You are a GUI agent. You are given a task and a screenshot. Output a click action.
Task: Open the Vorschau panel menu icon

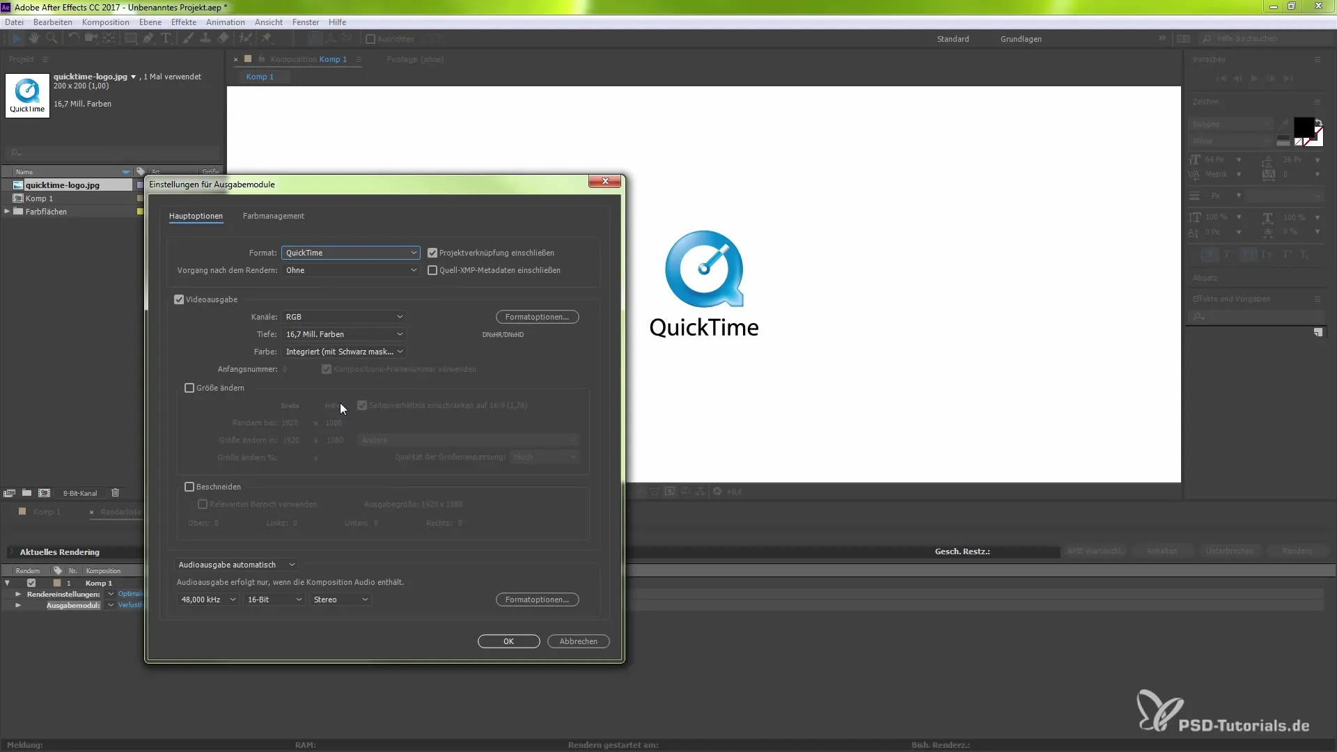1318,59
